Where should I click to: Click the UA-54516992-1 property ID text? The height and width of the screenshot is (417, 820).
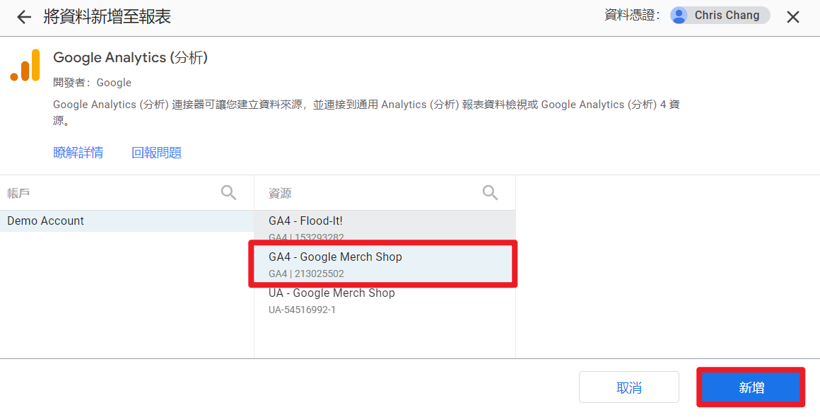pos(303,310)
